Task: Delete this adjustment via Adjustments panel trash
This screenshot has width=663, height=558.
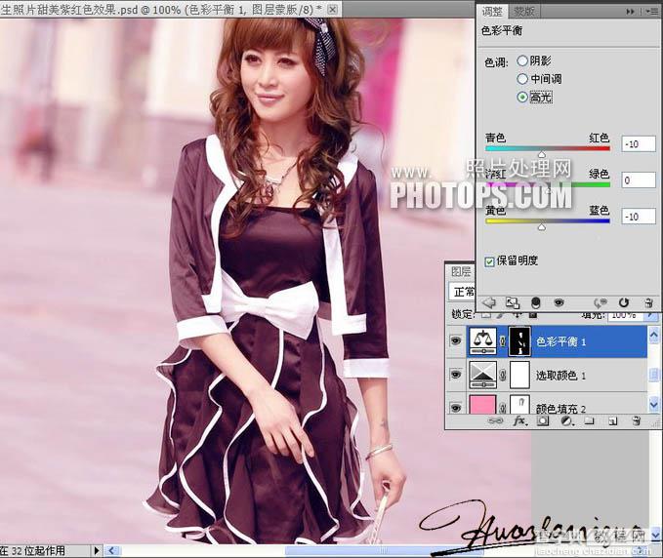Action: tap(648, 302)
